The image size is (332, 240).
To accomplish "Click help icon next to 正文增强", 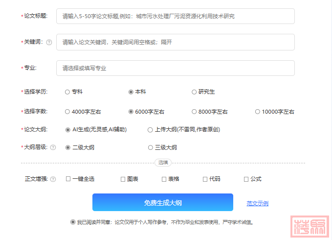I will click(53, 179).
